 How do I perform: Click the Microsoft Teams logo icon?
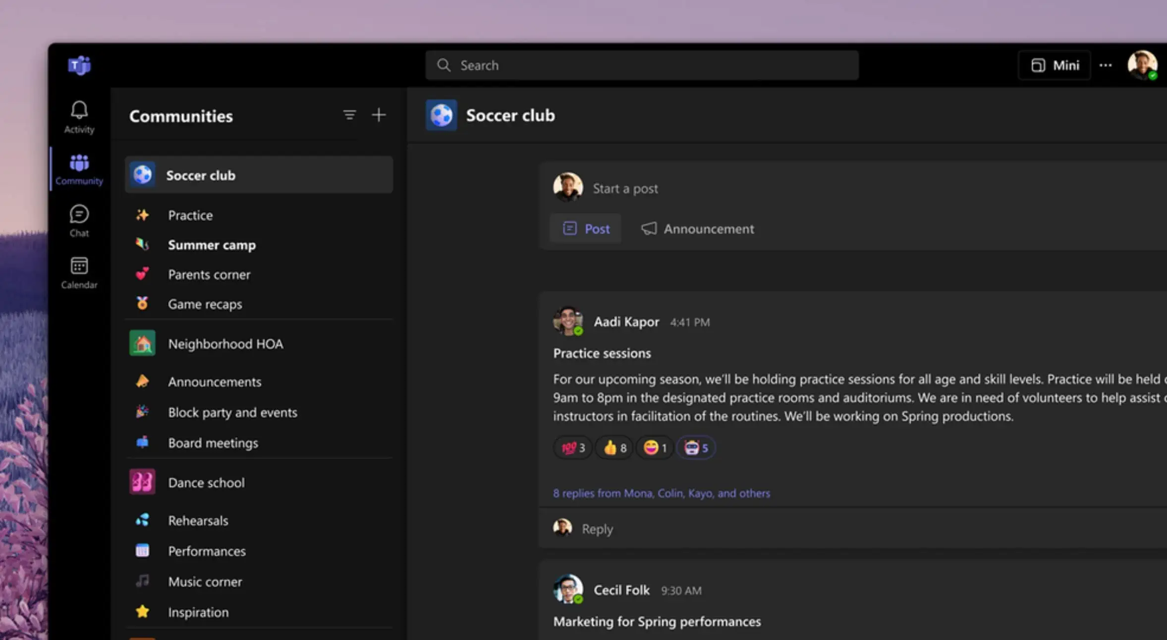(79, 64)
